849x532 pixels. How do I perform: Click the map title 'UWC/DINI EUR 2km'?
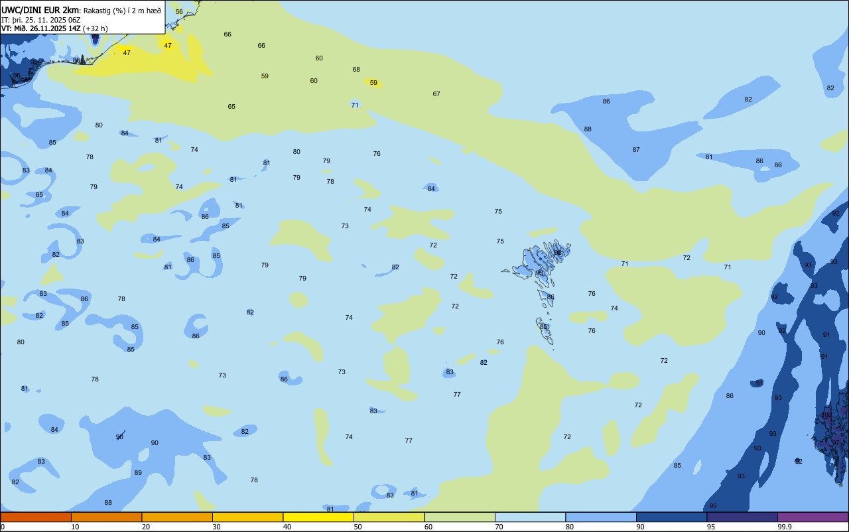(x=41, y=10)
